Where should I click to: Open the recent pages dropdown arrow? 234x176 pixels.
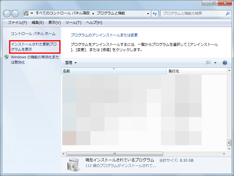(x=21, y=14)
